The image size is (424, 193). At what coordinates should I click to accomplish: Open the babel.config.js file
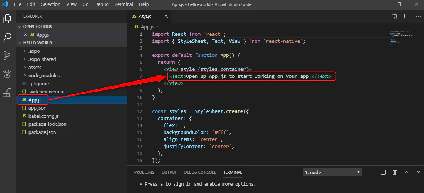(x=71, y=116)
